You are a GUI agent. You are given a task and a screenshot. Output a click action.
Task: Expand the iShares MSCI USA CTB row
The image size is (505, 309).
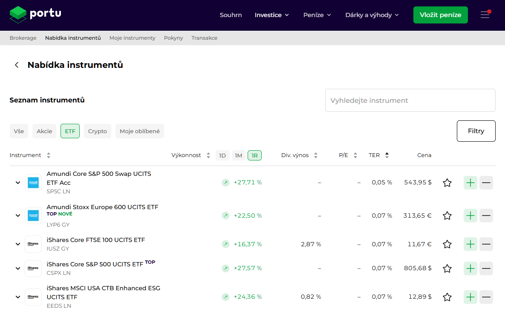pyautogui.click(x=18, y=297)
